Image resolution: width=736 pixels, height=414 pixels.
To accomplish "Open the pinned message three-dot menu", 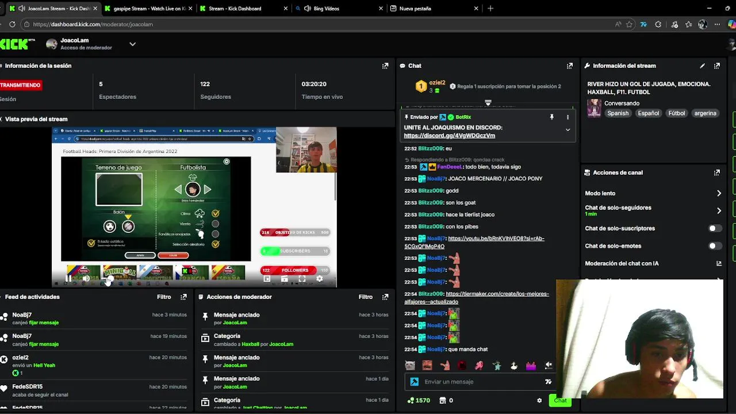I will (568, 117).
